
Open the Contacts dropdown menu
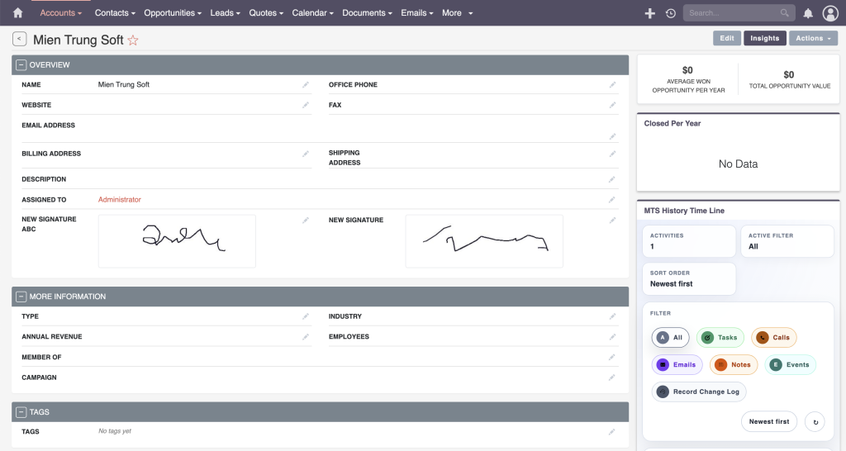[115, 13]
